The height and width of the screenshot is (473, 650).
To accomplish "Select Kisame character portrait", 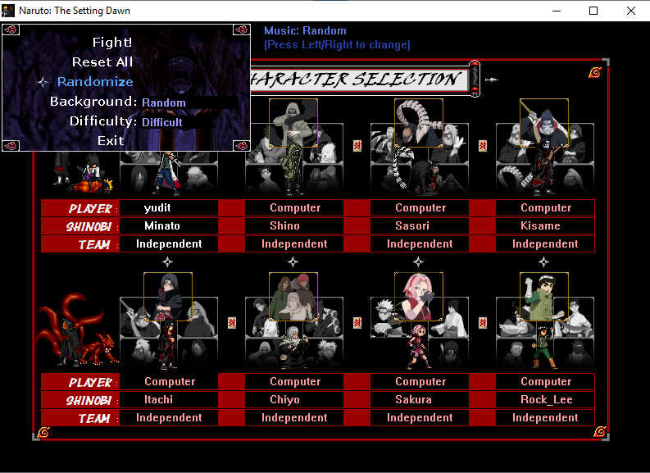I will pyautogui.click(x=544, y=123).
